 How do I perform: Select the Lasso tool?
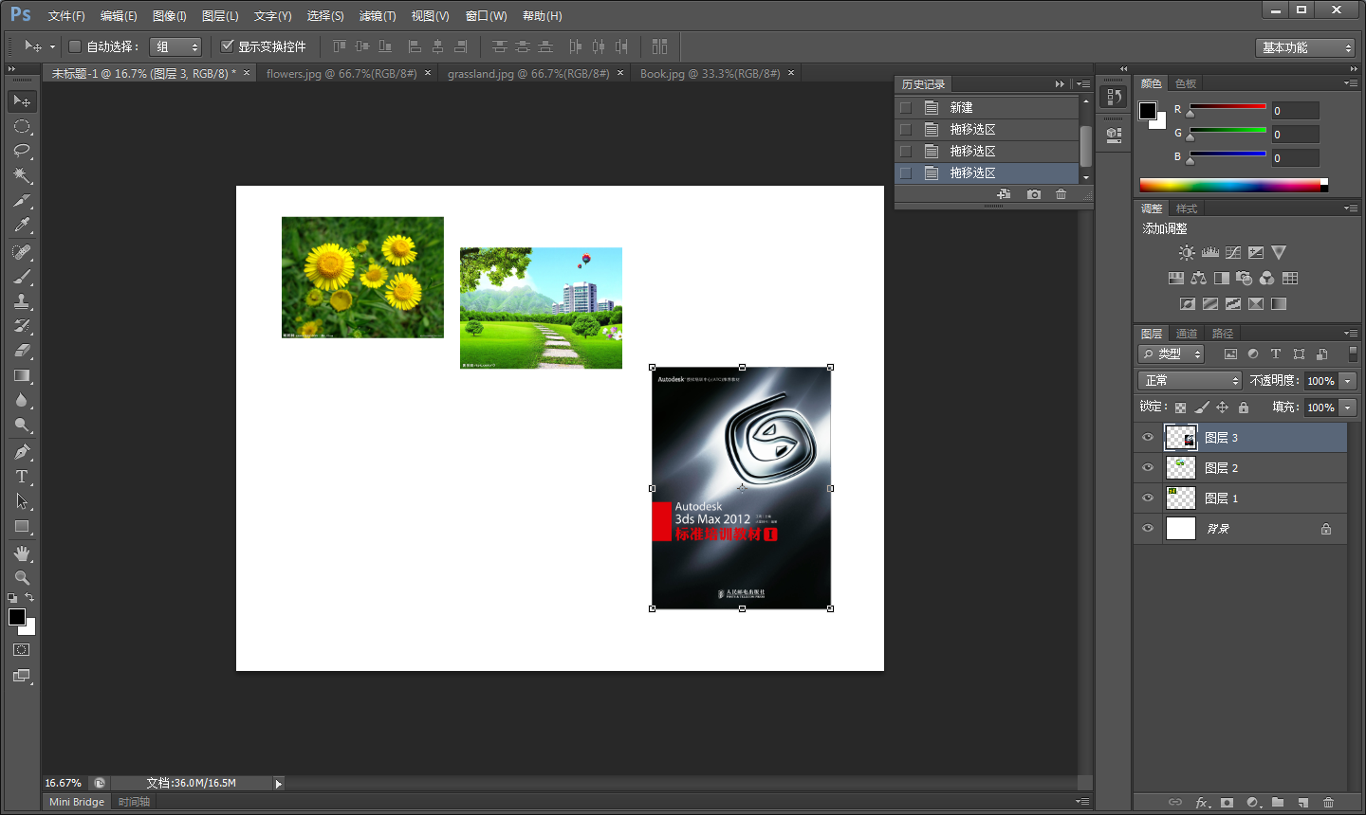point(22,151)
